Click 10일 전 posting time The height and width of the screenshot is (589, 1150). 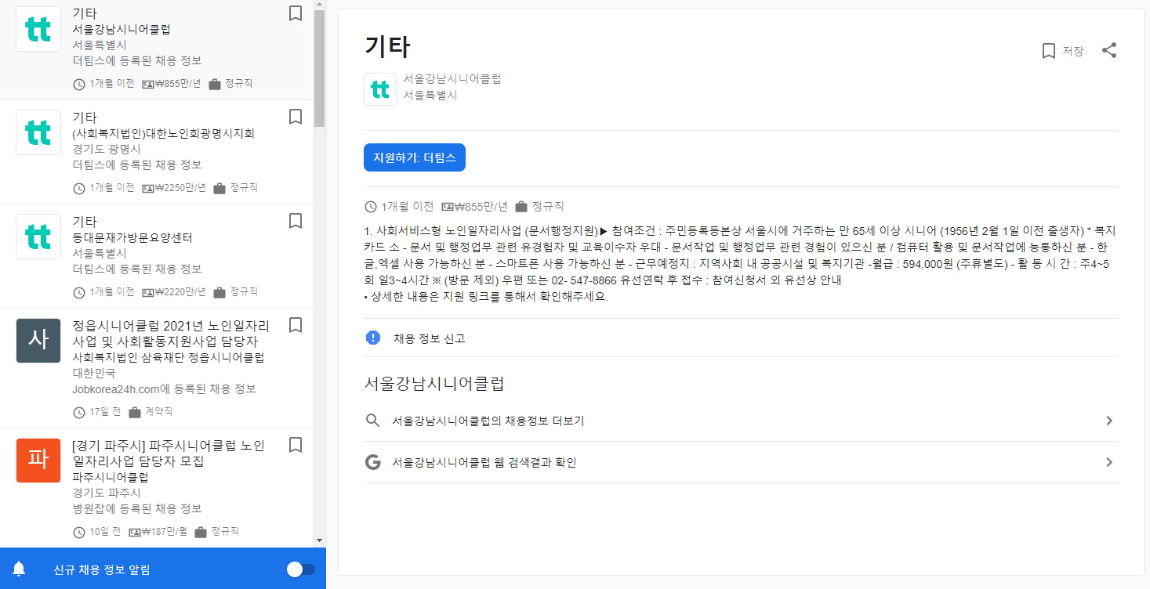click(x=105, y=532)
